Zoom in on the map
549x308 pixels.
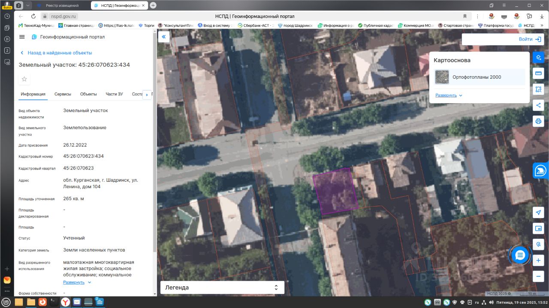click(x=538, y=260)
